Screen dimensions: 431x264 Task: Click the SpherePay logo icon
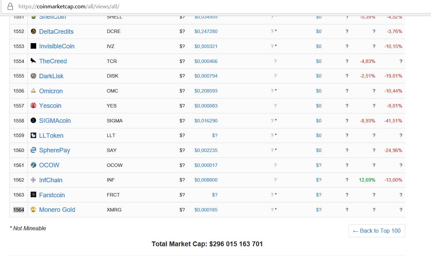[33, 150]
